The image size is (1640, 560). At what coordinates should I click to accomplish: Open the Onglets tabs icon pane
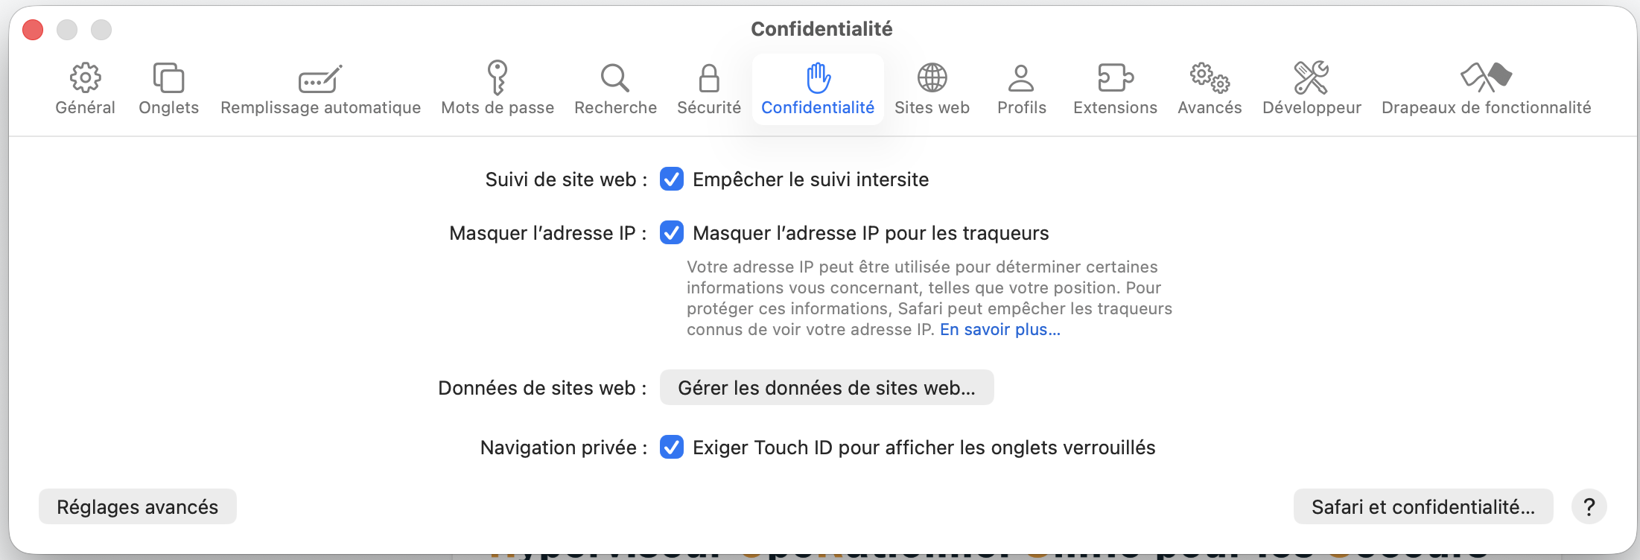coord(168,78)
